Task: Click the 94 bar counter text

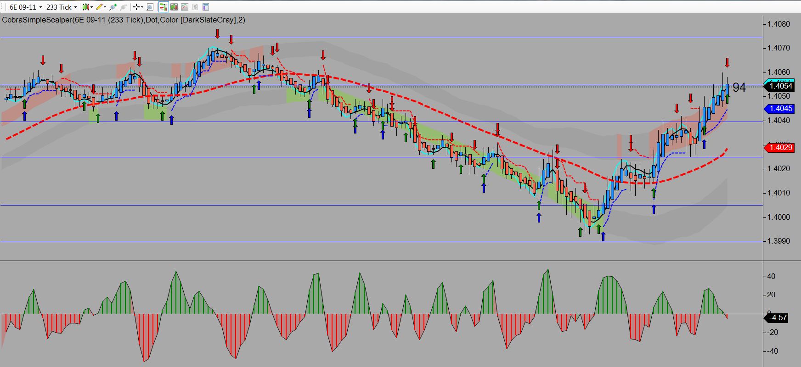Action: [739, 87]
